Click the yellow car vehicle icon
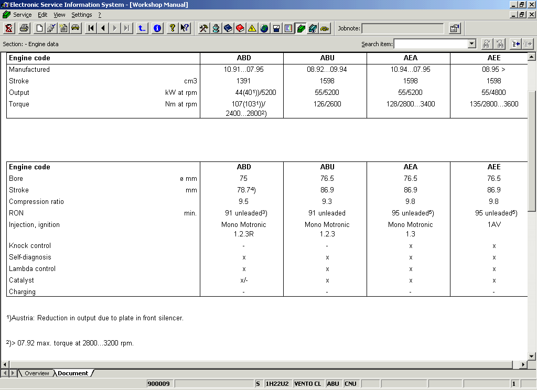Viewport: 537px width, 390px height. [x=76, y=28]
